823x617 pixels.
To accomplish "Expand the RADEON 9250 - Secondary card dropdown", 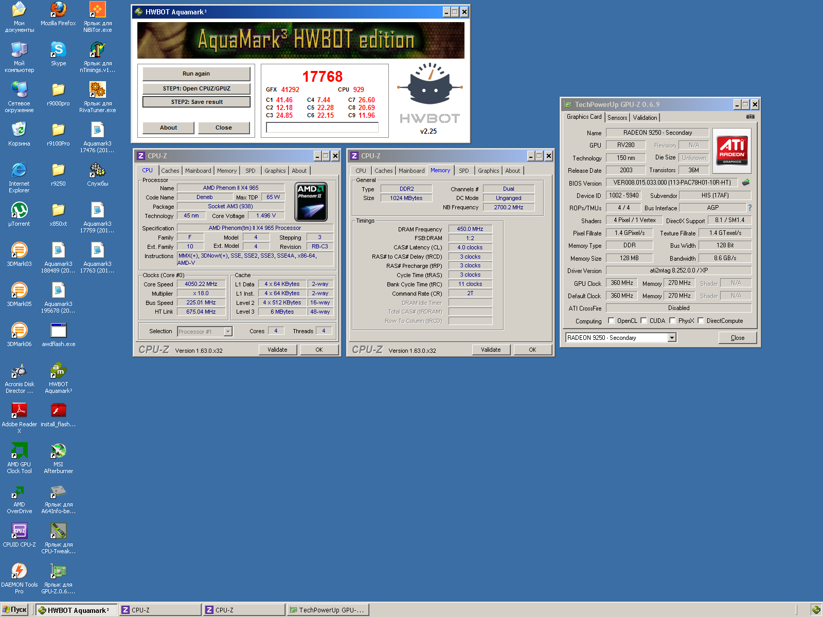I will pos(672,338).
